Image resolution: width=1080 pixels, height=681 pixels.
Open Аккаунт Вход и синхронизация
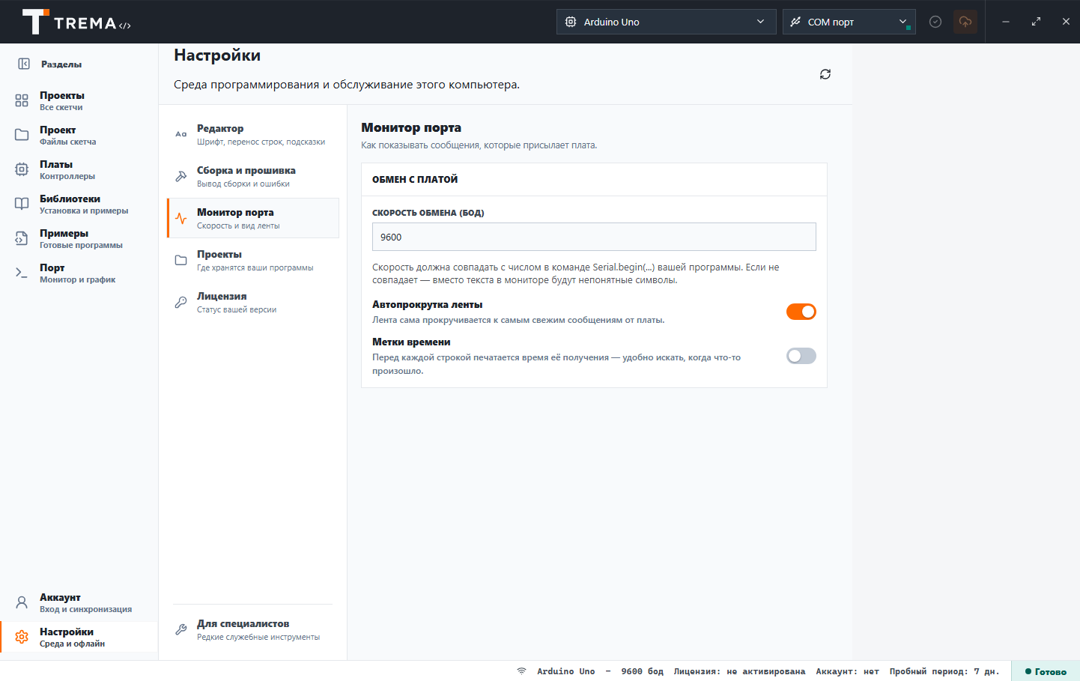click(x=79, y=602)
